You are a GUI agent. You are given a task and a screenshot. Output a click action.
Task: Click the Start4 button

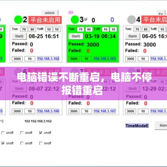click(x=133, y=36)
